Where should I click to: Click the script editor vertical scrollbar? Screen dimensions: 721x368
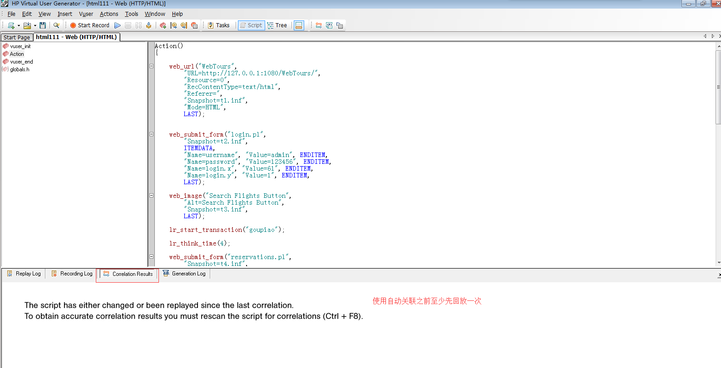(718, 86)
